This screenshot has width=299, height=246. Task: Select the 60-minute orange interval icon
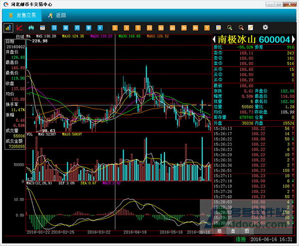click(x=172, y=28)
